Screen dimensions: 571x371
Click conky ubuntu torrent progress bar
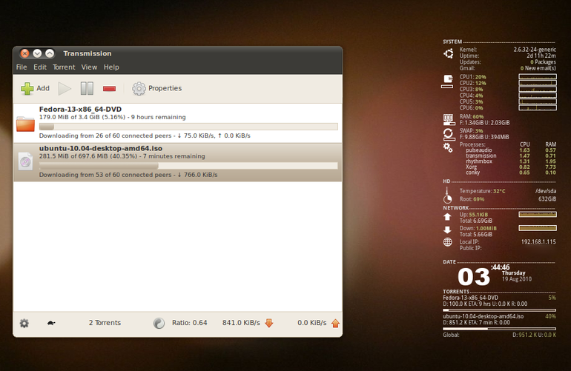[499, 329]
